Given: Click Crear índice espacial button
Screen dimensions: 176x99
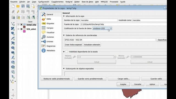Looking at the screenshot, I should [x=73, y=45].
